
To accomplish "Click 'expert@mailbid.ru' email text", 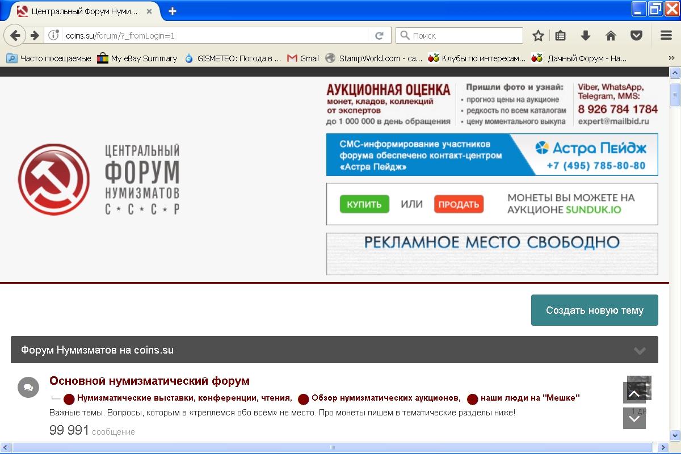I will 613,121.
